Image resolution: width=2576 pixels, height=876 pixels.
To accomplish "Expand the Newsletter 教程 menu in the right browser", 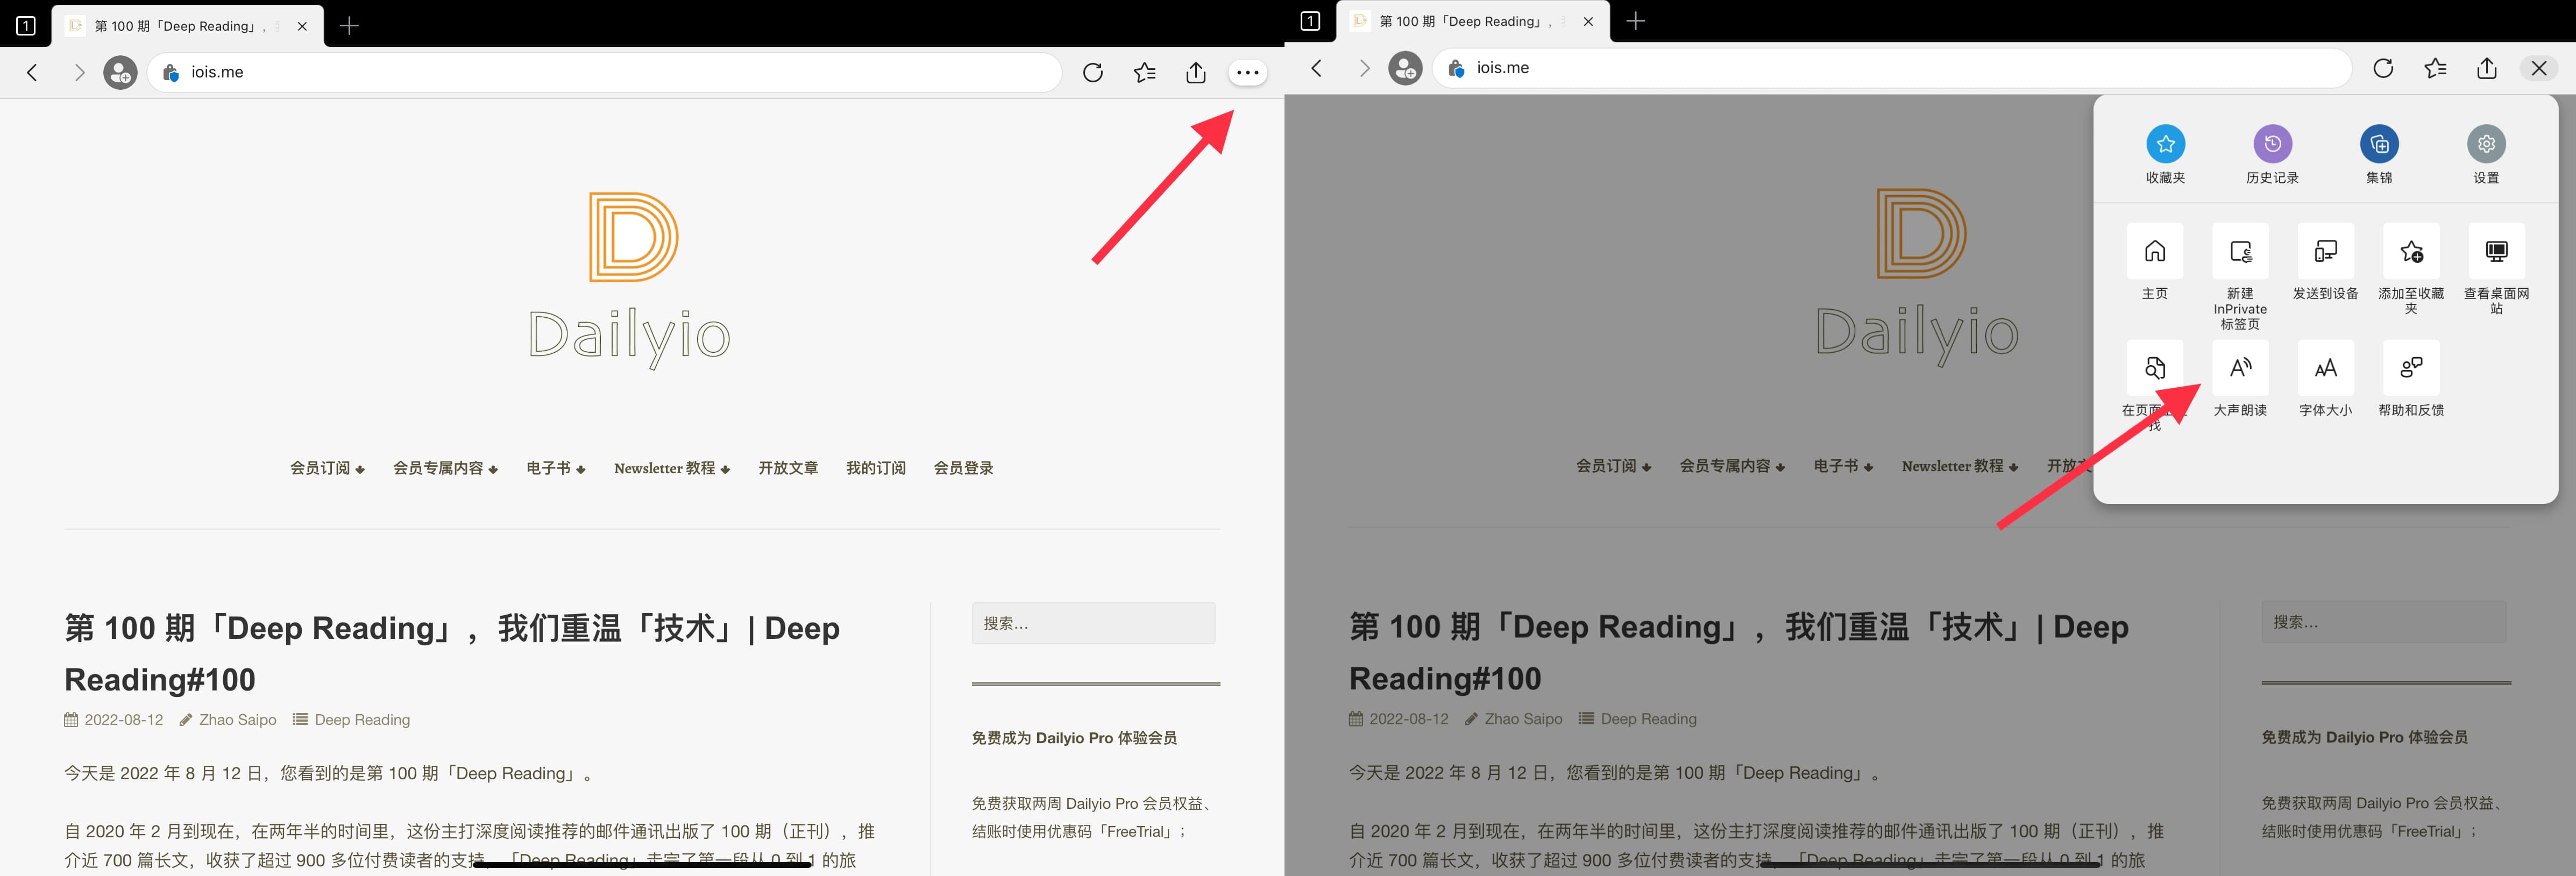I will click(1960, 466).
